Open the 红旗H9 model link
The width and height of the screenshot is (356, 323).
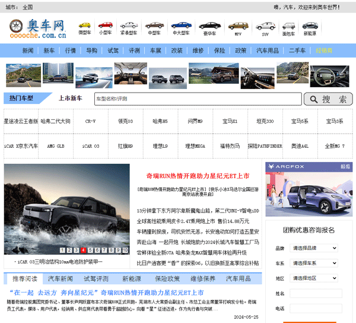tap(125, 146)
